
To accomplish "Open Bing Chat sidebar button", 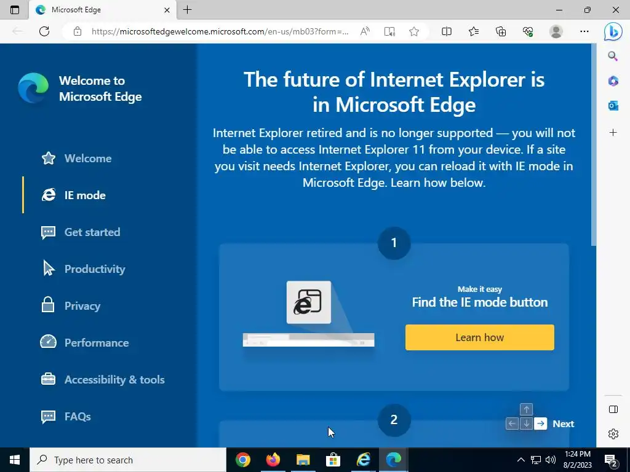I will coord(613,31).
